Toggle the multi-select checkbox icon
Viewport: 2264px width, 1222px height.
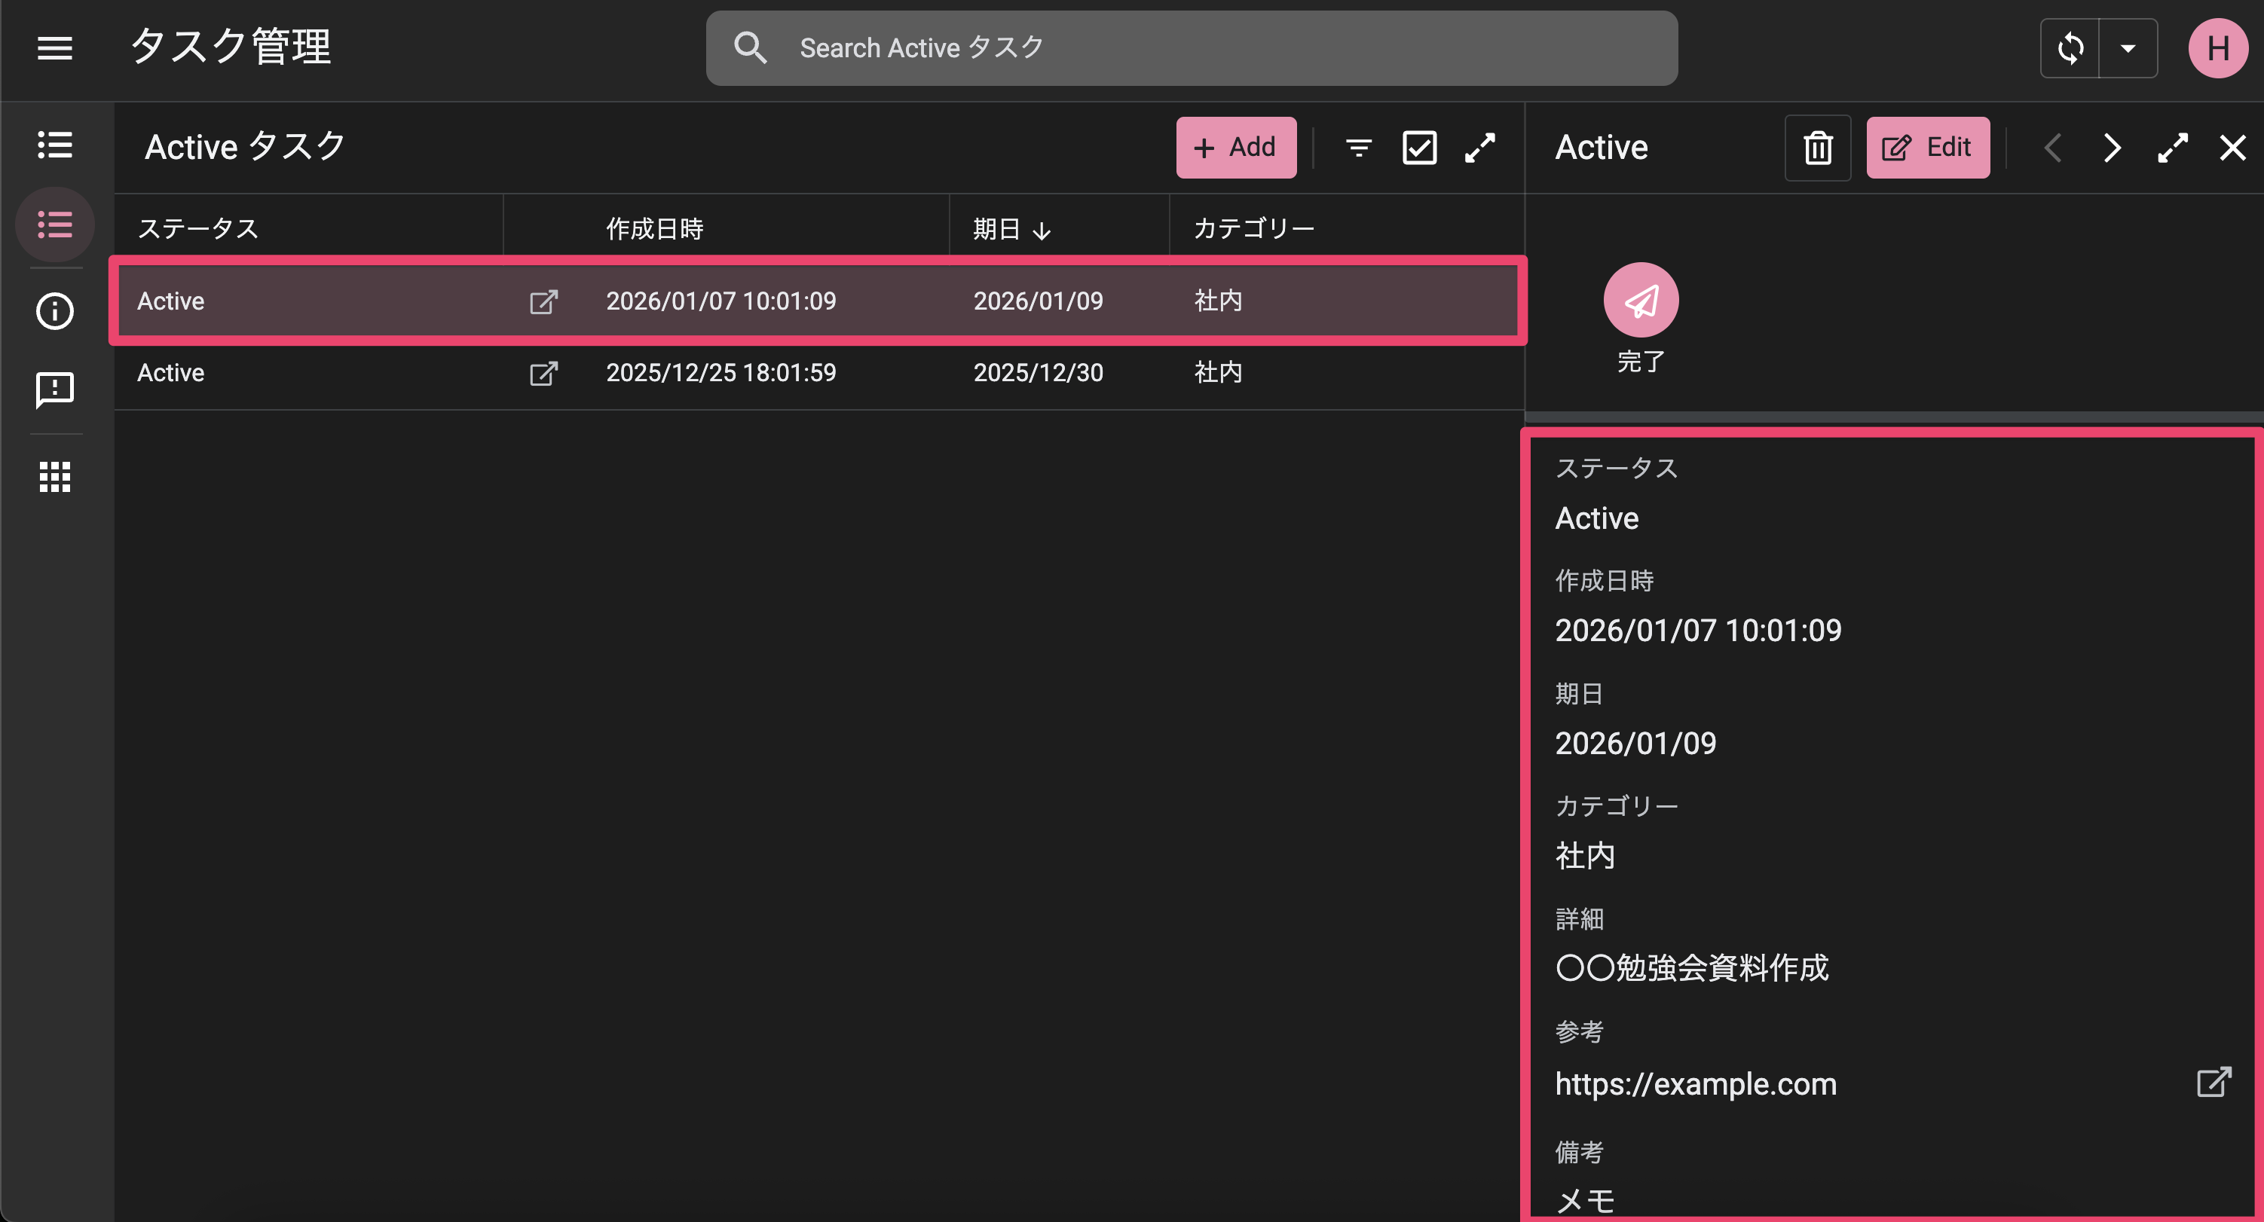click(x=1419, y=148)
